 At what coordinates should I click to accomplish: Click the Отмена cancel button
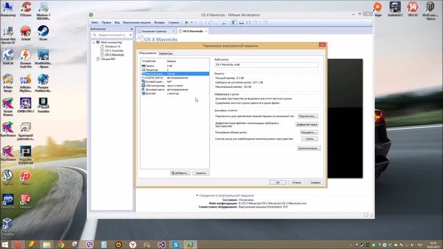click(297, 183)
